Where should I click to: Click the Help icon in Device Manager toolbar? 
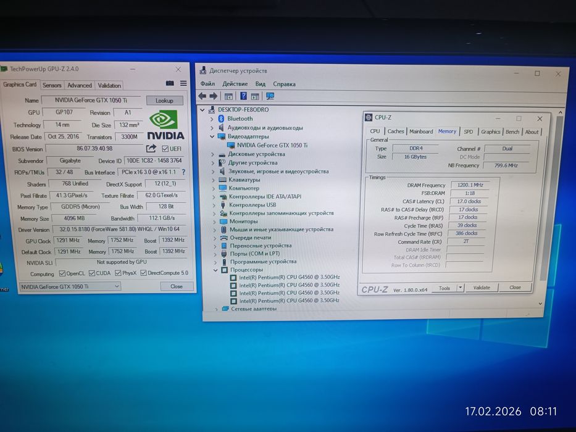(243, 96)
